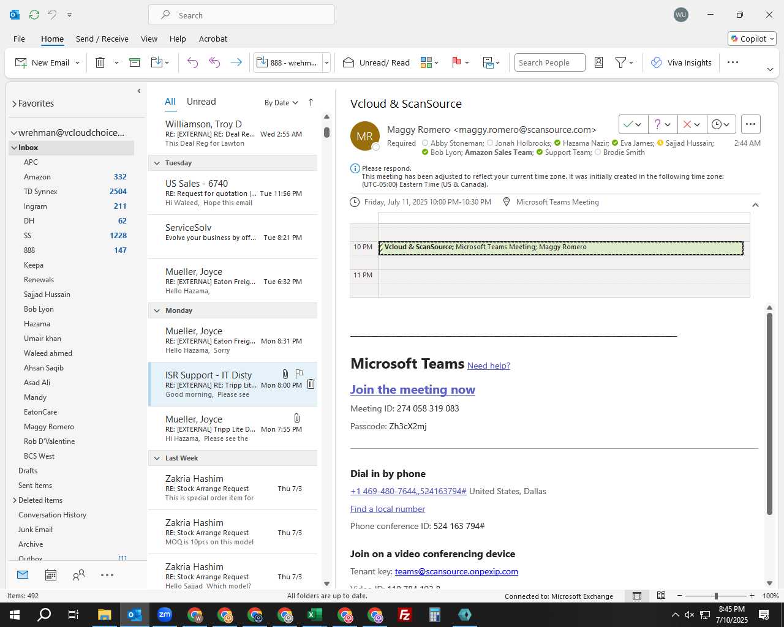Screen dimensions: 784x627
Task: Delete the ISR Support email with trash icon
Action: coord(311,384)
